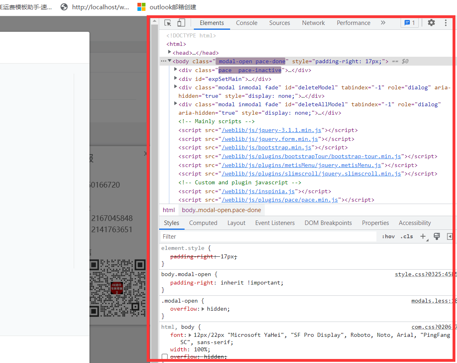Select the <!DOCTYPE html> row
This screenshot has height=363, width=457.
[191, 35]
